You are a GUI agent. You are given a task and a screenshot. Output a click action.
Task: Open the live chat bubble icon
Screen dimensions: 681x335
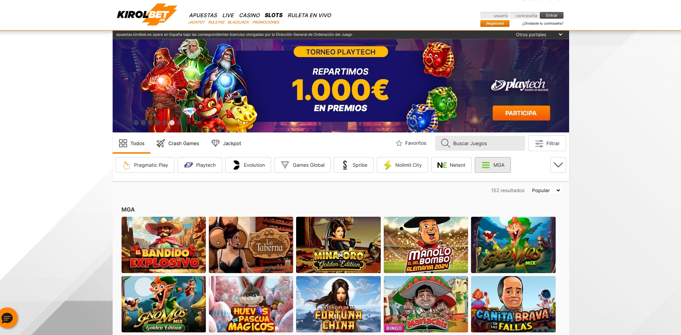pos(7,318)
